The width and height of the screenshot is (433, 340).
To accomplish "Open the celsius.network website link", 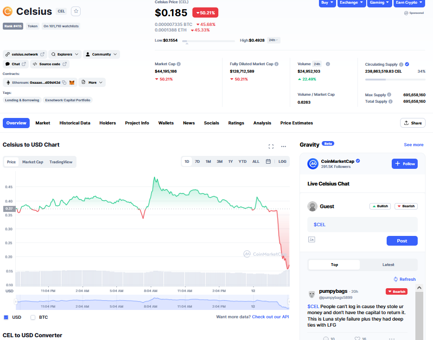I will click(25, 54).
